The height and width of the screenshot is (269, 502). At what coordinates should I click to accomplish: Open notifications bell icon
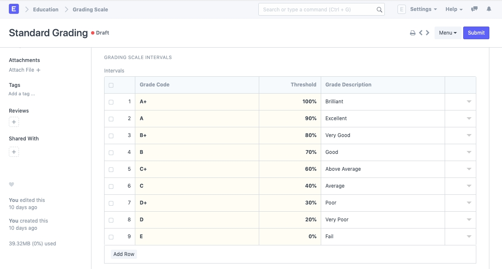489,9
